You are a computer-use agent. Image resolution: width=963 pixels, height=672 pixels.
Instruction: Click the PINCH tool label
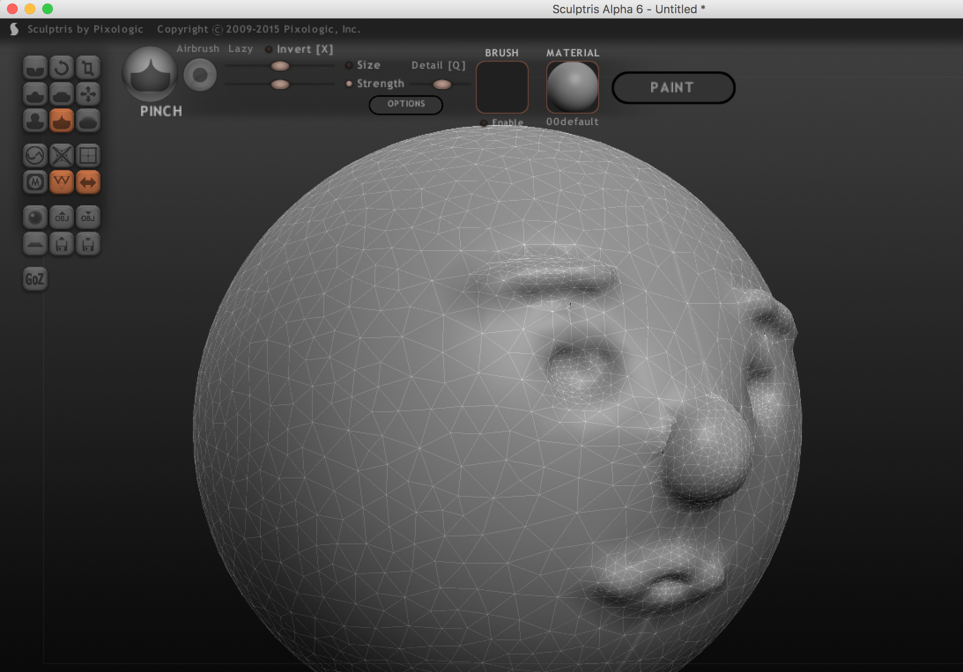pos(161,111)
